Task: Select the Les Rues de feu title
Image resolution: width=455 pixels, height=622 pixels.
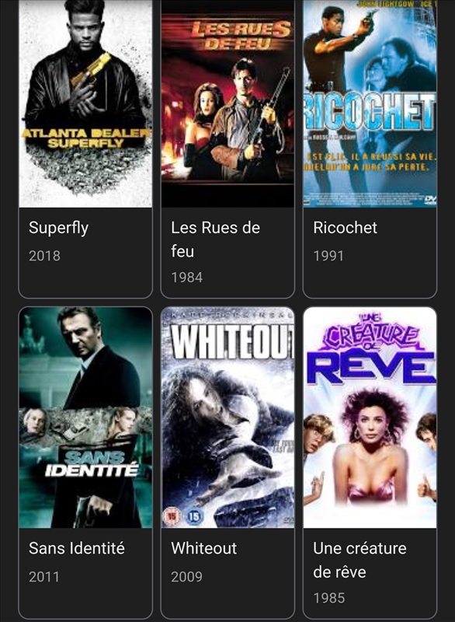Action: [x=215, y=239]
